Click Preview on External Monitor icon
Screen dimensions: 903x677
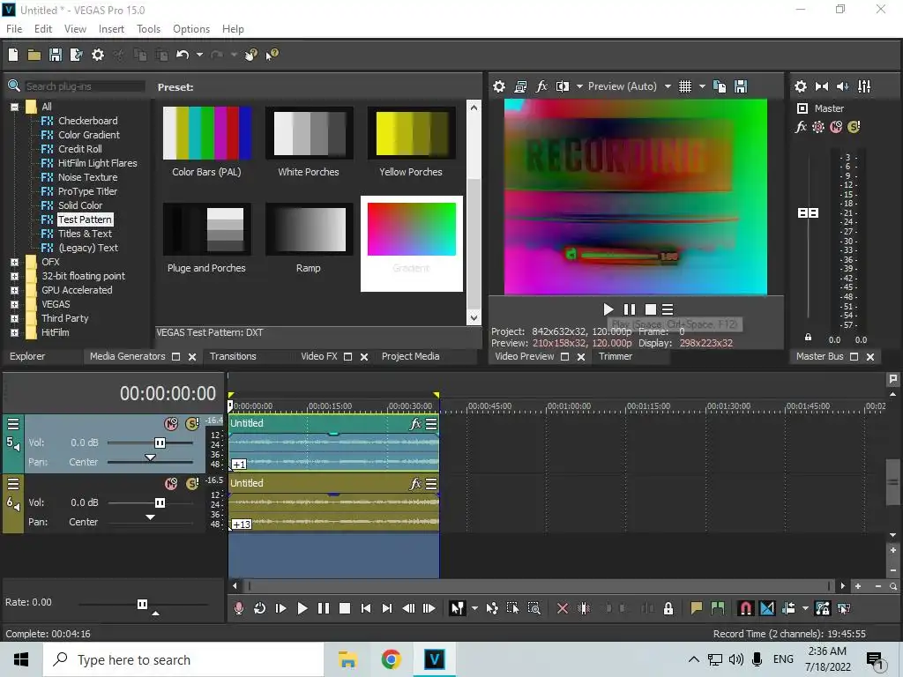(520, 86)
